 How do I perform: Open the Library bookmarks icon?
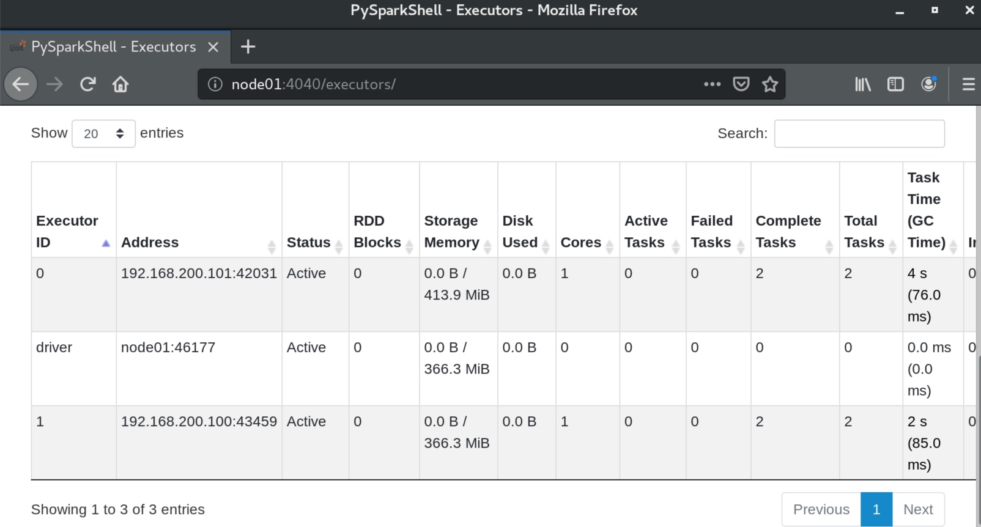[863, 84]
